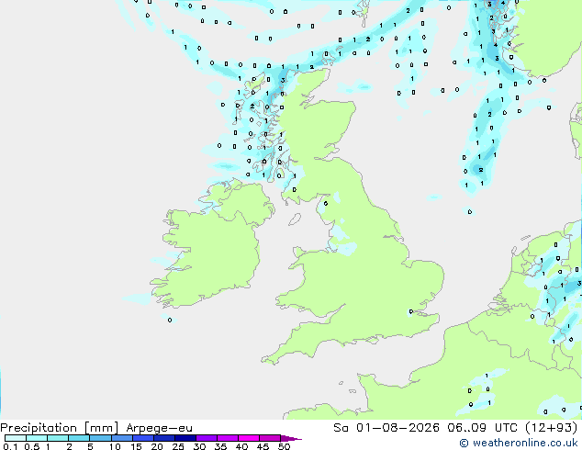Click the 'Arpege-eu' model name
This screenshot has width=582, height=450.
pos(159,428)
